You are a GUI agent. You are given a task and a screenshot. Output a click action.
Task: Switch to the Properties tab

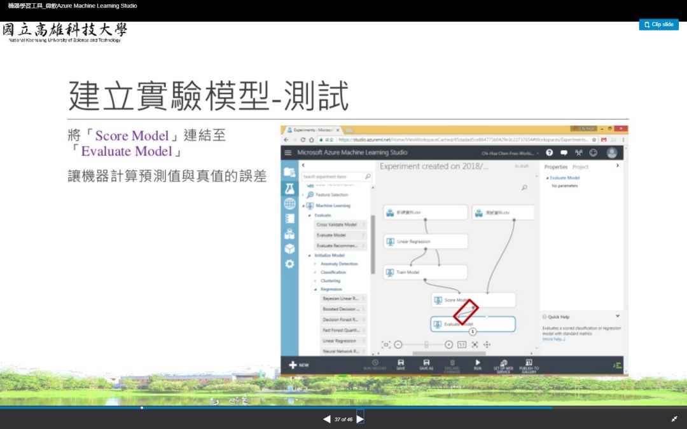point(555,167)
